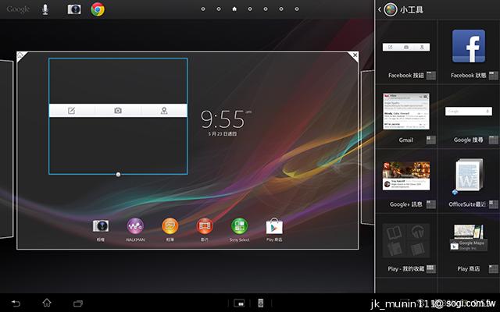
Task: Switch to the next home page pane on right
Action: point(367,147)
